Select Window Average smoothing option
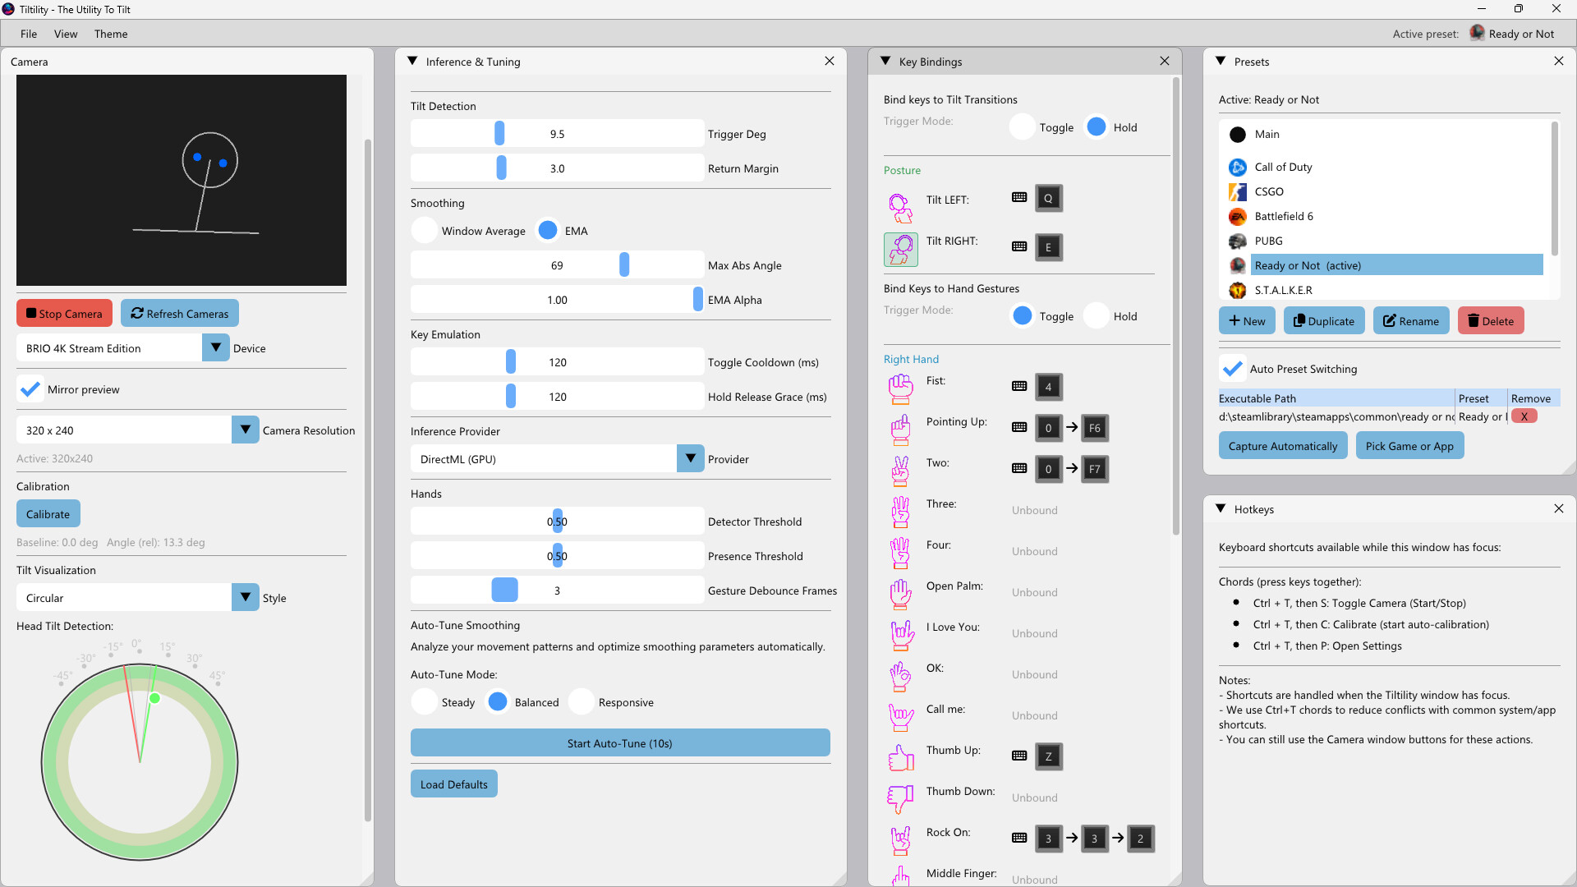The width and height of the screenshot is (1577, 887). click(425, 231)
